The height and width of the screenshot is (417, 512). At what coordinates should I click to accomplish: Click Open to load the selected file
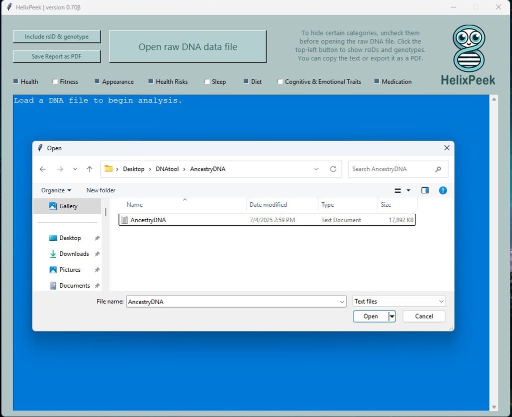[370, 316]
